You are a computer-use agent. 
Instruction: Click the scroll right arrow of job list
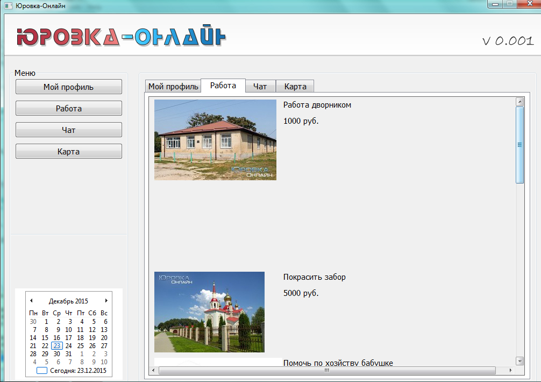coord(510,370)
